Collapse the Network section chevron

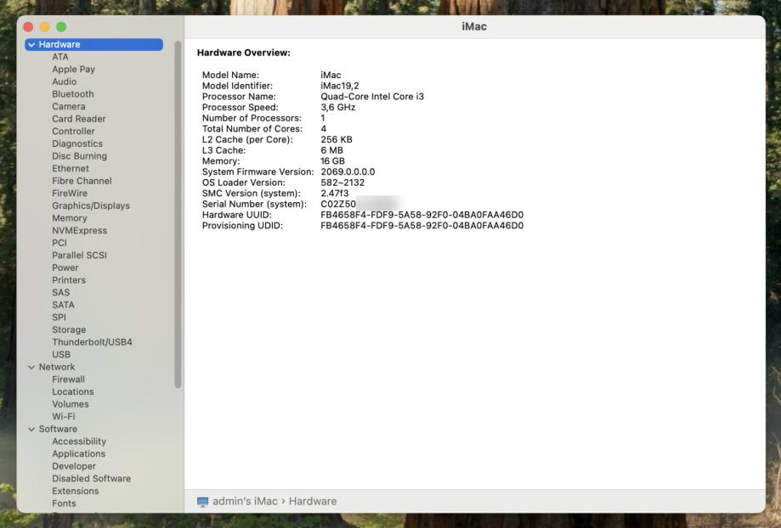pos(31,368)
